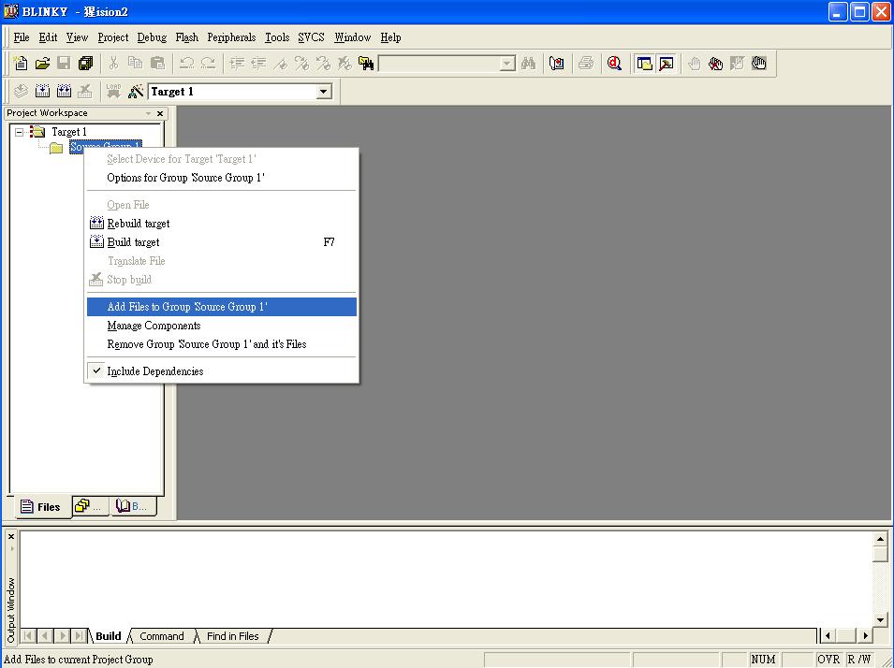Open the find text combo box dropdown

coord(507,64)
